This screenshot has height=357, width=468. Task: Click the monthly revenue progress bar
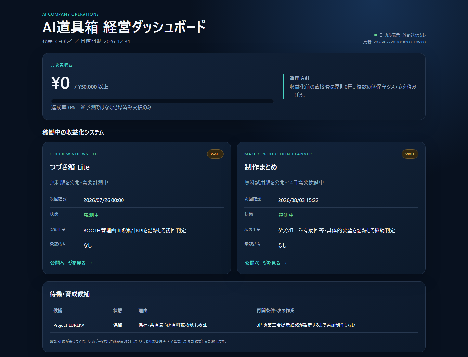tap(162, 101)
